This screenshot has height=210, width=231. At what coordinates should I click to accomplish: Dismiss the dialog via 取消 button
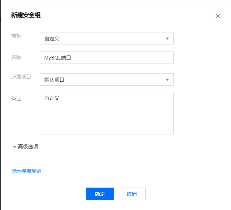(132, 194)
